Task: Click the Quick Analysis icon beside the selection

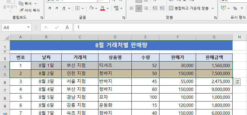Action: point(237,82)
